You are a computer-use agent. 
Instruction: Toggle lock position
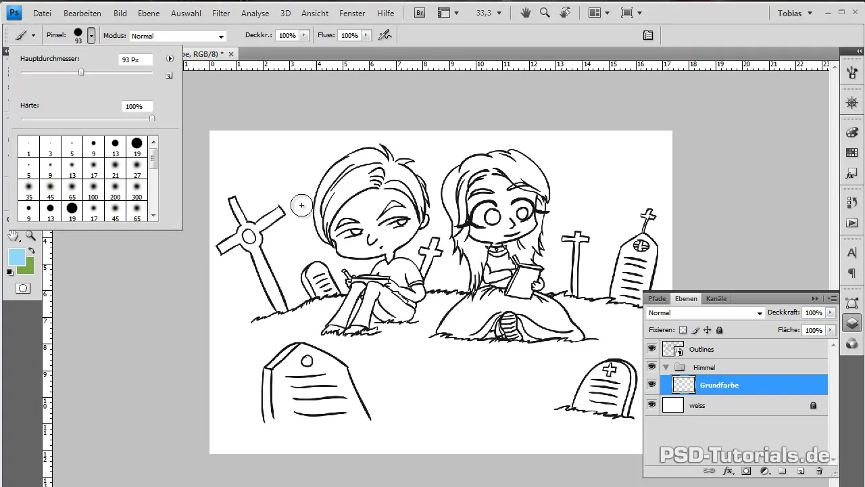coord(707,330)
